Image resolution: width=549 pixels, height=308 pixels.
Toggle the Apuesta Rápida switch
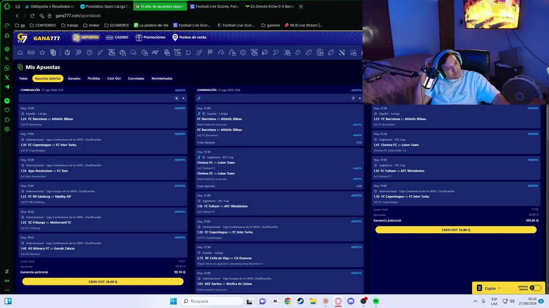tap(535, 288)
